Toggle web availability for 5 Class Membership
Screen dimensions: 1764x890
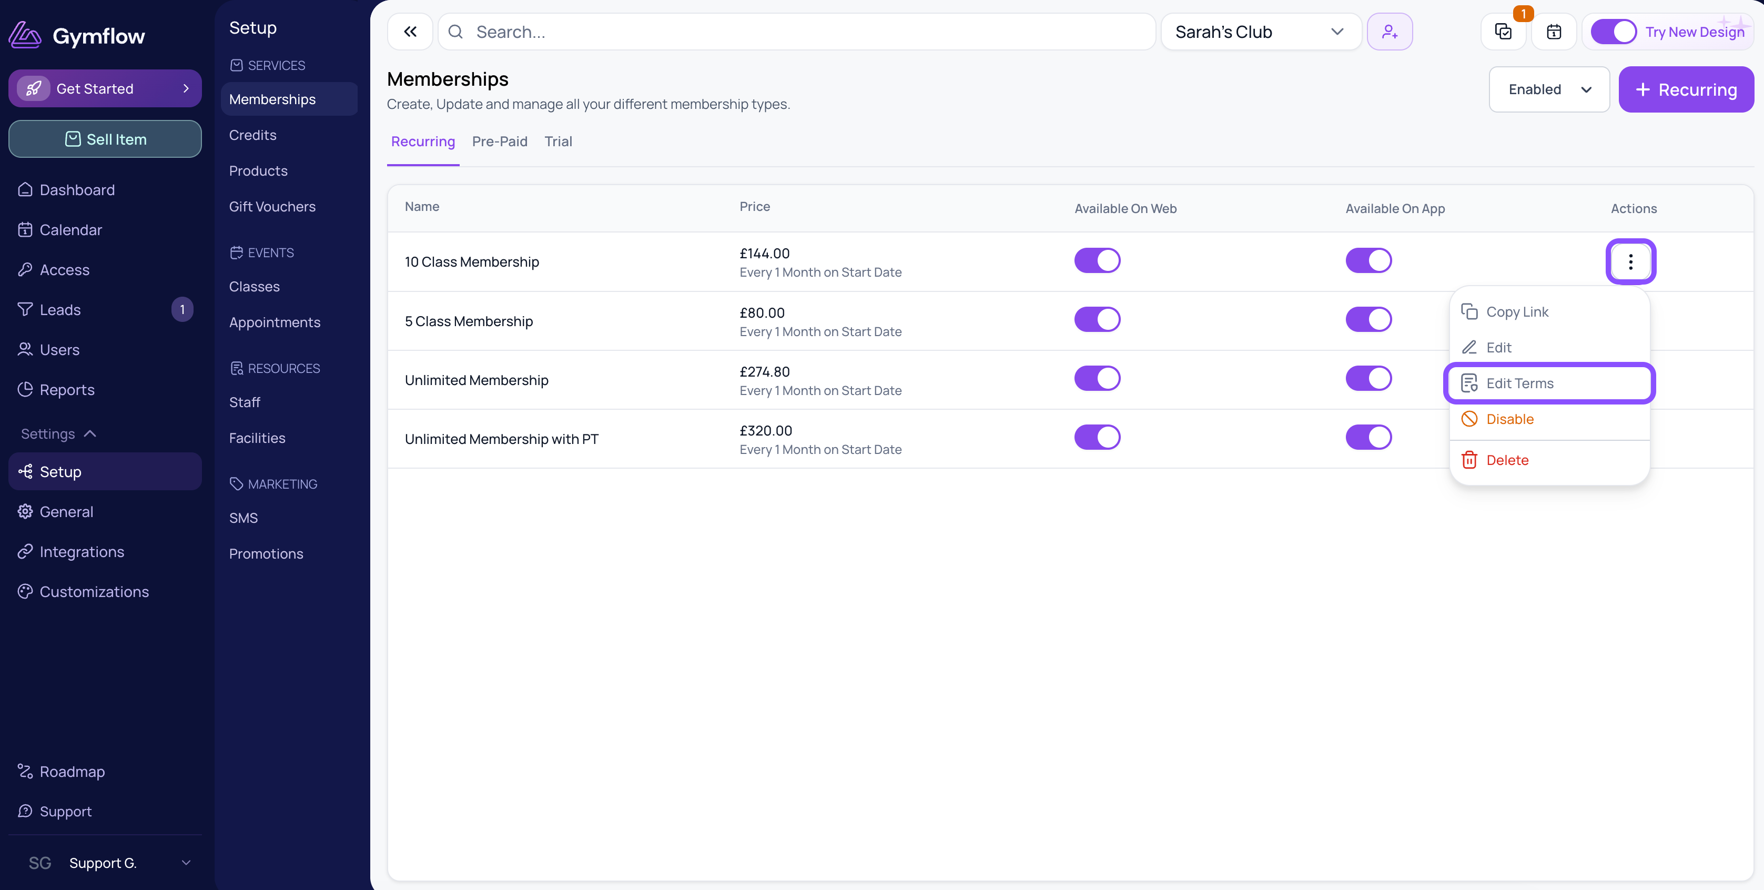click(x=1097, y=320)
